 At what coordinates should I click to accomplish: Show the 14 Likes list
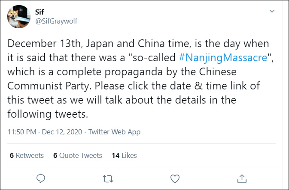tap(124, 155)
